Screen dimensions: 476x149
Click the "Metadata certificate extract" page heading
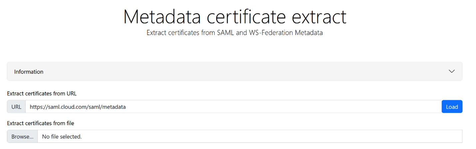(235, 17)
